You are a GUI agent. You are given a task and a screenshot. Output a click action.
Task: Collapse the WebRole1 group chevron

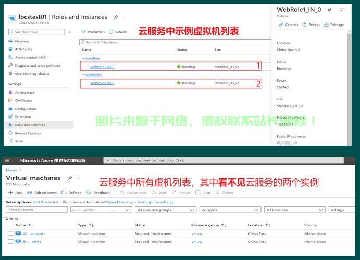pos(84,58)
